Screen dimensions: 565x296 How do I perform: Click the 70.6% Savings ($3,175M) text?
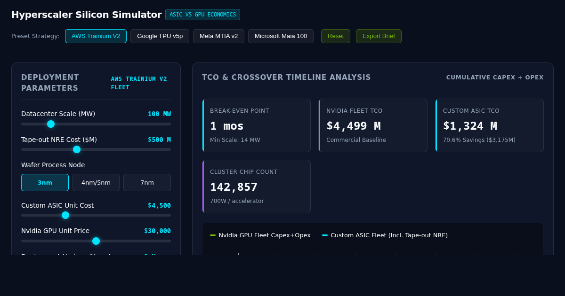pos(479,140)
